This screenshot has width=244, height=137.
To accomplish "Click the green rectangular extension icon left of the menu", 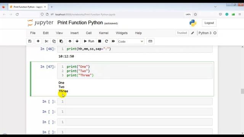I will click(233, 14).
